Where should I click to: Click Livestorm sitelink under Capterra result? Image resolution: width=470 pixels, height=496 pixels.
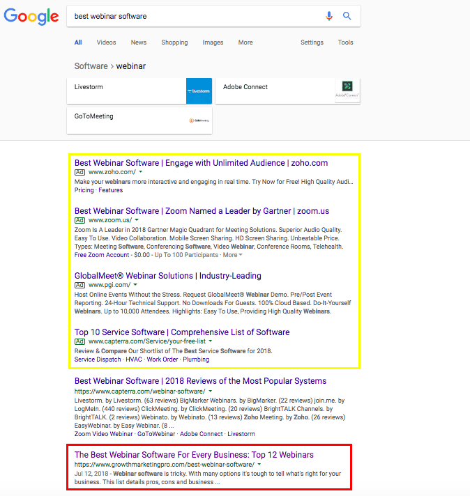(x=241, y=434)
